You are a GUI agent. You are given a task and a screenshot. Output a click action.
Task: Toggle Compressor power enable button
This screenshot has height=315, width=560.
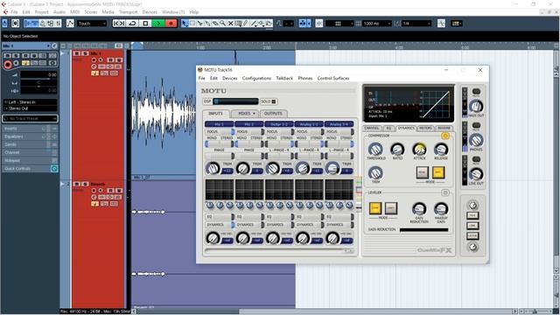coord(445,136)
